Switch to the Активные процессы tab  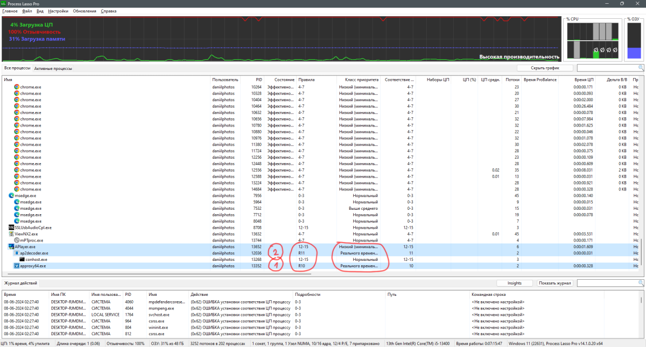click(53, 68)
